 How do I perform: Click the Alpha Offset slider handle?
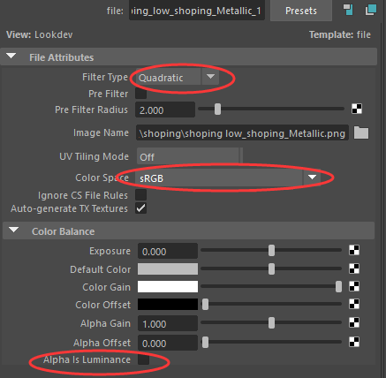[205, 342]
